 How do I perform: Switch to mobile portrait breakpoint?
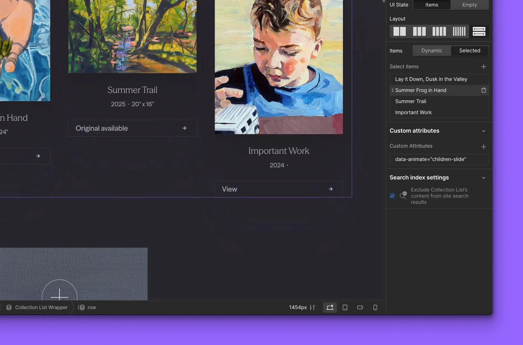tap(375, 307)
